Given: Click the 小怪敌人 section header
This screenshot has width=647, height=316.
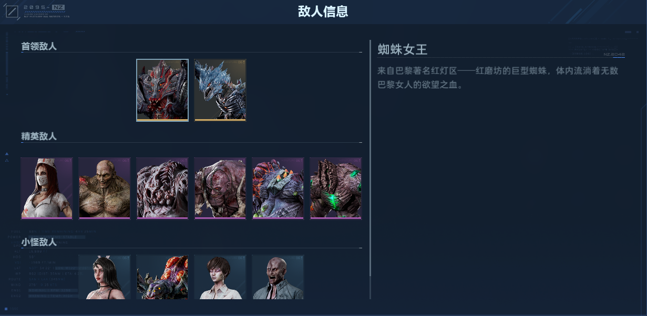Looking at the screenshot, I should pos(39,242).
